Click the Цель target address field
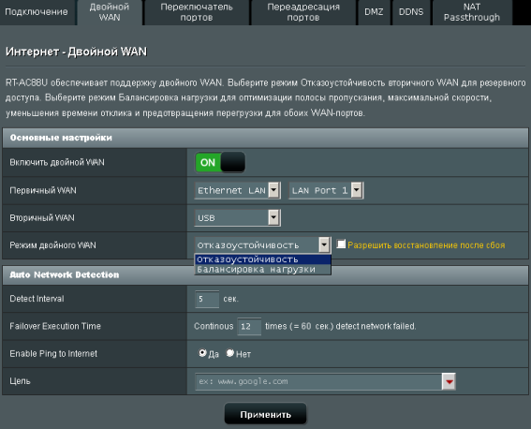 [318, 381]
